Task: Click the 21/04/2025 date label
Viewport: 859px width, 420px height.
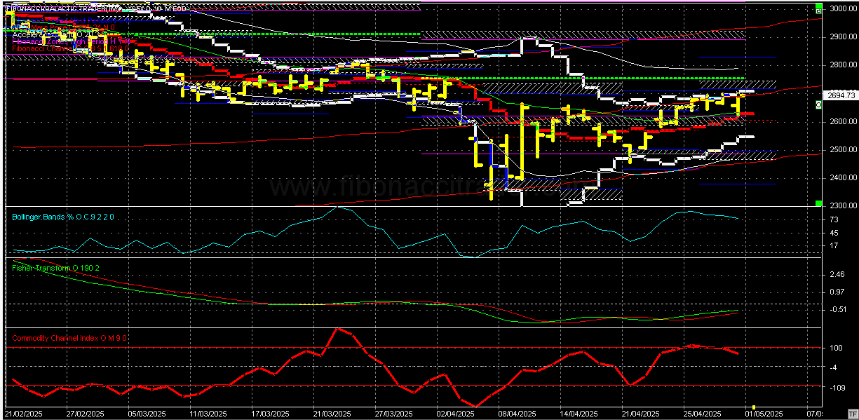Action: coord(640,414)
